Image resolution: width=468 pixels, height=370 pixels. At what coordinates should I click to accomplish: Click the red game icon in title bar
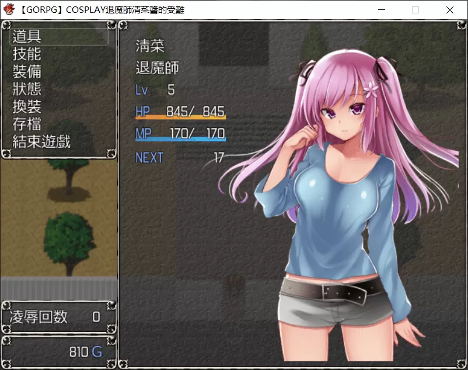click(9, 9)
